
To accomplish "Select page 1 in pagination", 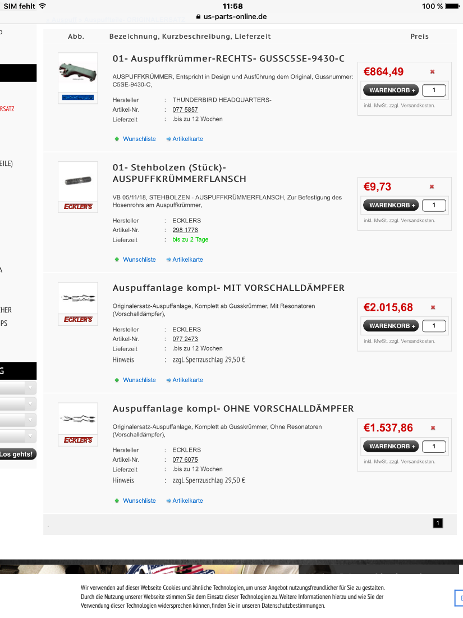I will pos(438,523).
